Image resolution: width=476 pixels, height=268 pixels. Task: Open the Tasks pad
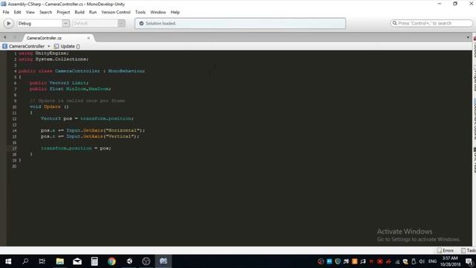(x=469, y=250)
